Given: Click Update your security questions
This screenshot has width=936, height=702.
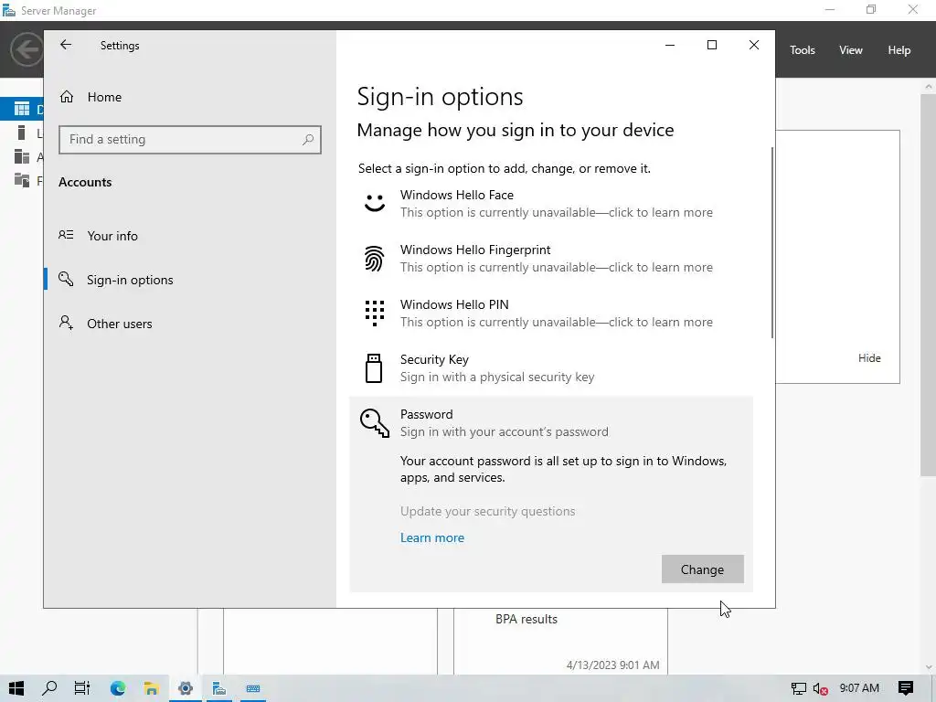Looking at the screenshot, I should coord(488,511).
